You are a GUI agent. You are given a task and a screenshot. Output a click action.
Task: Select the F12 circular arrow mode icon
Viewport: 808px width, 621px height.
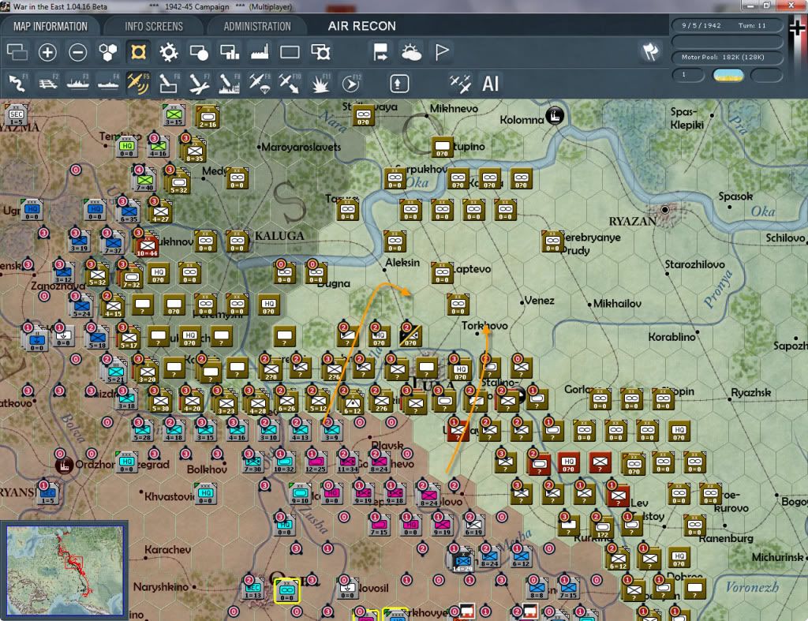click(350, 83)
